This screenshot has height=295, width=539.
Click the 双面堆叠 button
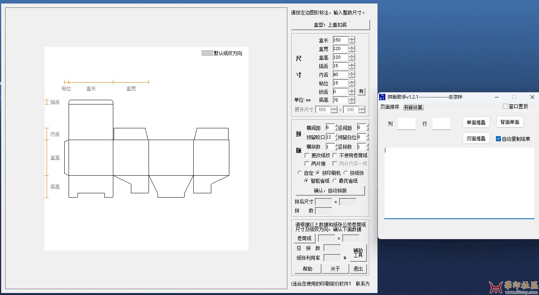pyautogui.click(x=476, y=139)
